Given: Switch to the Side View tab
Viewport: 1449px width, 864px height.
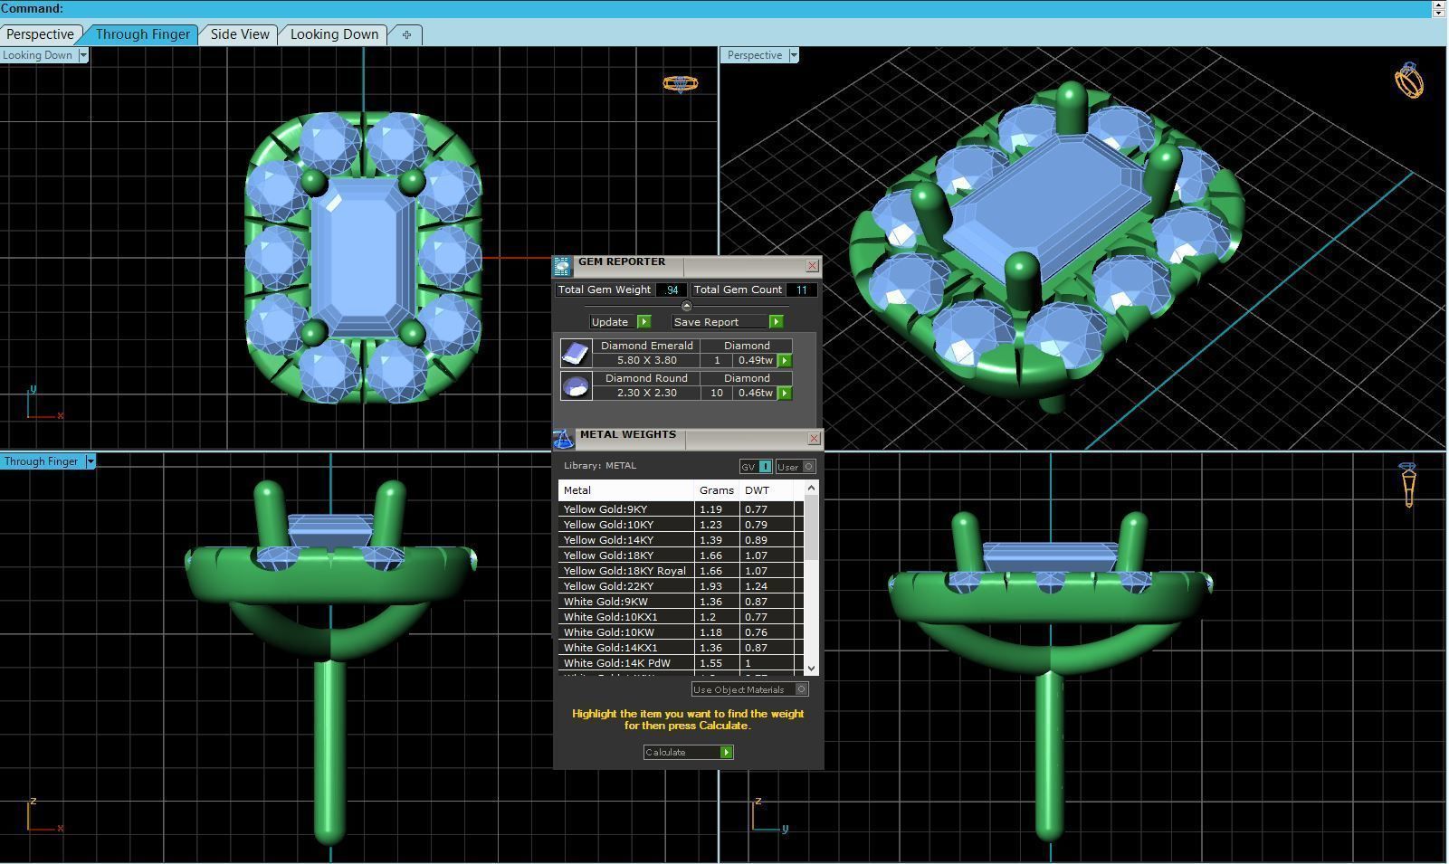Looking at the screenshot, I should [240, 34].
